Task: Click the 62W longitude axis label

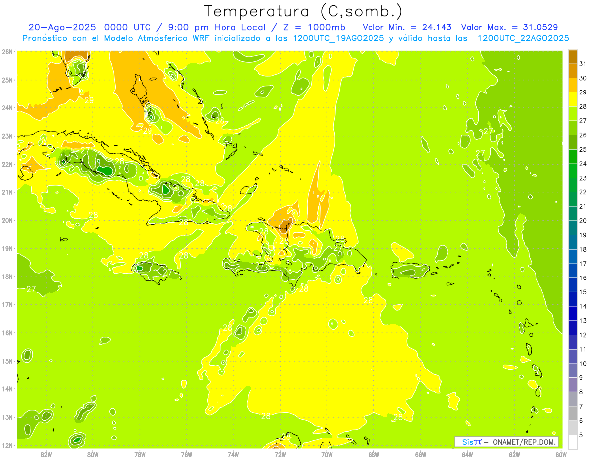Action: [515, 454]
